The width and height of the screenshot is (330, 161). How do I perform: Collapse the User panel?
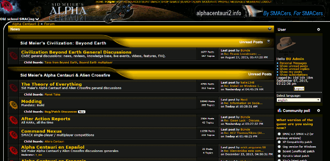(x=318, y=30)
